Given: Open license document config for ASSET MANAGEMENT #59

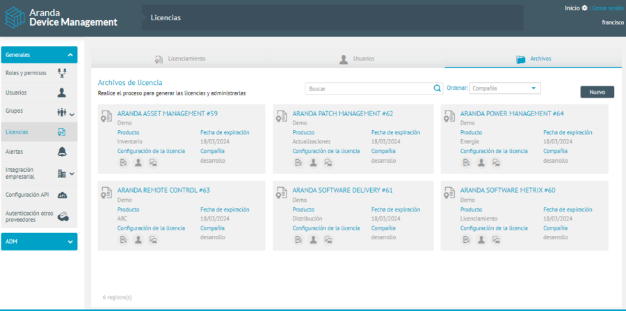Looking at the screenshot, I should coord(123,163).
